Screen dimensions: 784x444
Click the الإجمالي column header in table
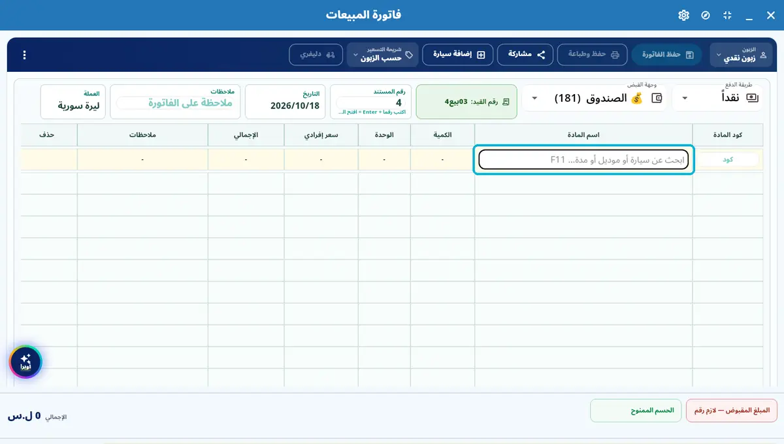pyautogui.click(x=246, y=135)
